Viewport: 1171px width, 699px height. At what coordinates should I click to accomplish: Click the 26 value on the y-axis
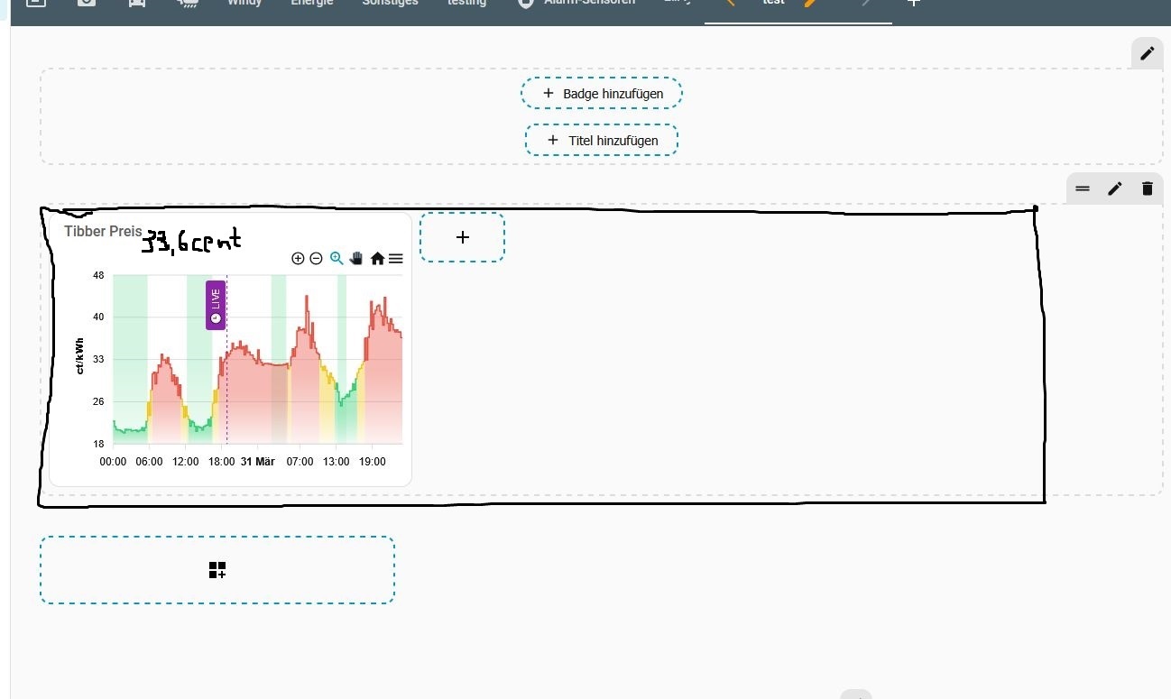(98, 401)
